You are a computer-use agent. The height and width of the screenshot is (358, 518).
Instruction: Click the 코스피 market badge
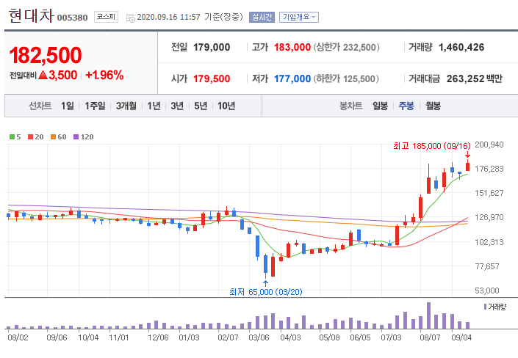tap(106, 17)
